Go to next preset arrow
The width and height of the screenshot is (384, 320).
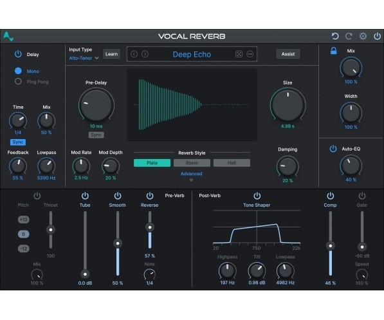tap(145, 54)
